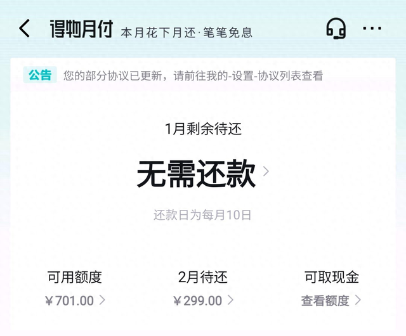Expand the chevron next to 无需还款
The image size is (406, 336).
(x=266, y=171)
